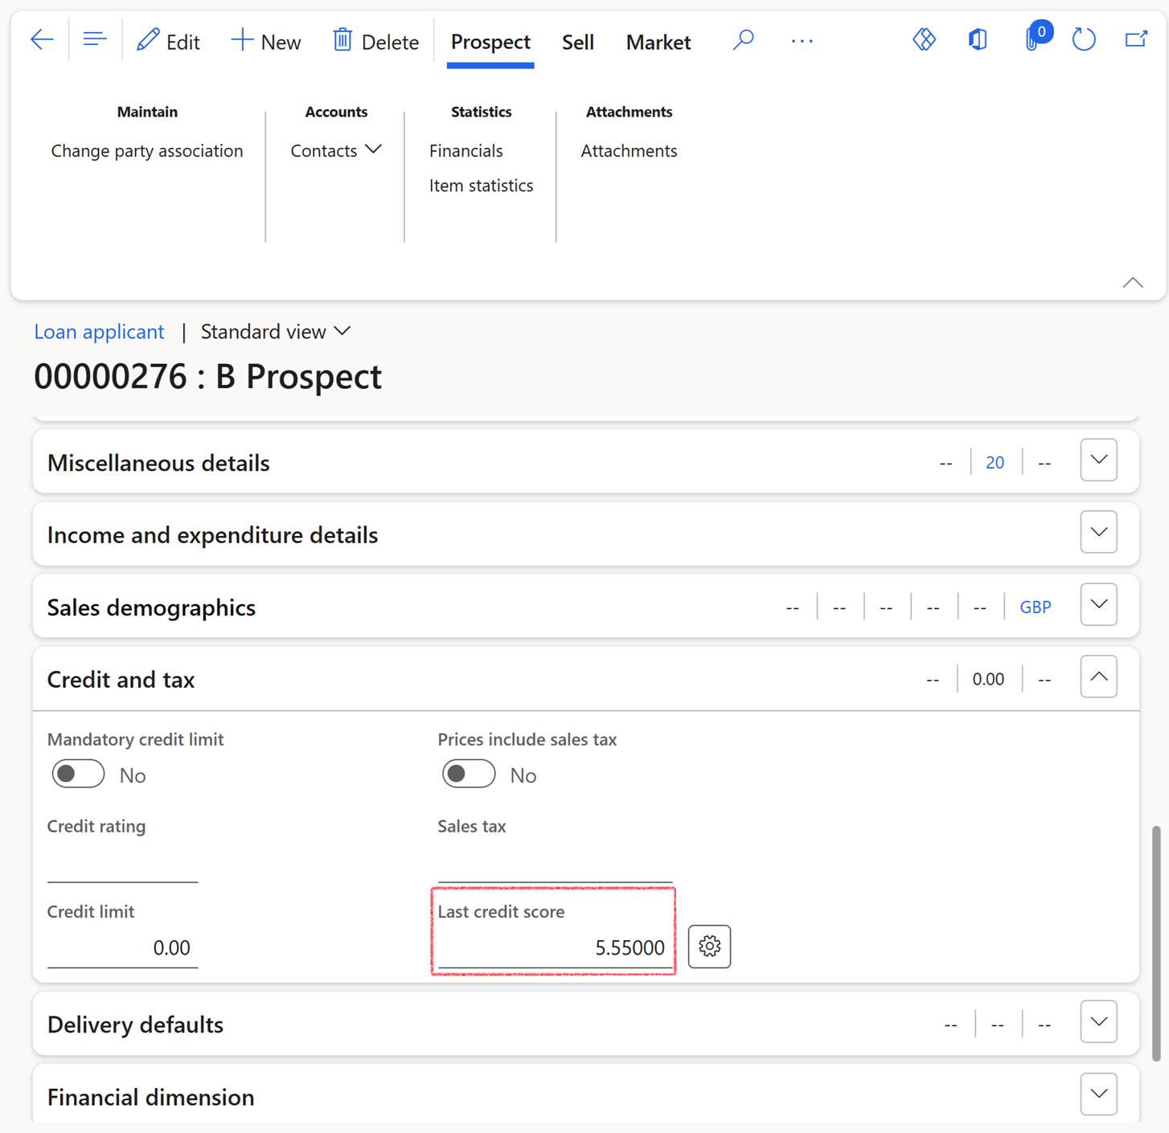Image resolution: width=1169 pixels, height=1133 pixels.
Task: Open form in new window icon
Action: [1135, 39]
